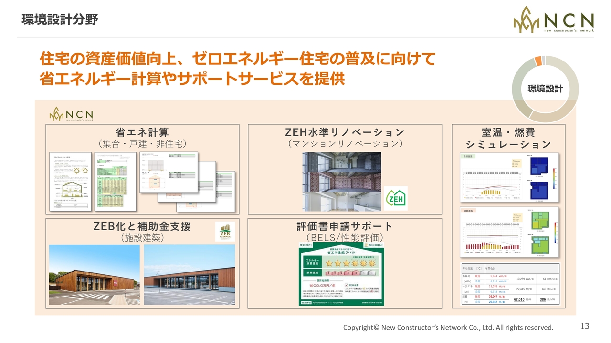Click the 室温・燃費シミュレーション heading
The image size is (611, 343).
[508, 138]
